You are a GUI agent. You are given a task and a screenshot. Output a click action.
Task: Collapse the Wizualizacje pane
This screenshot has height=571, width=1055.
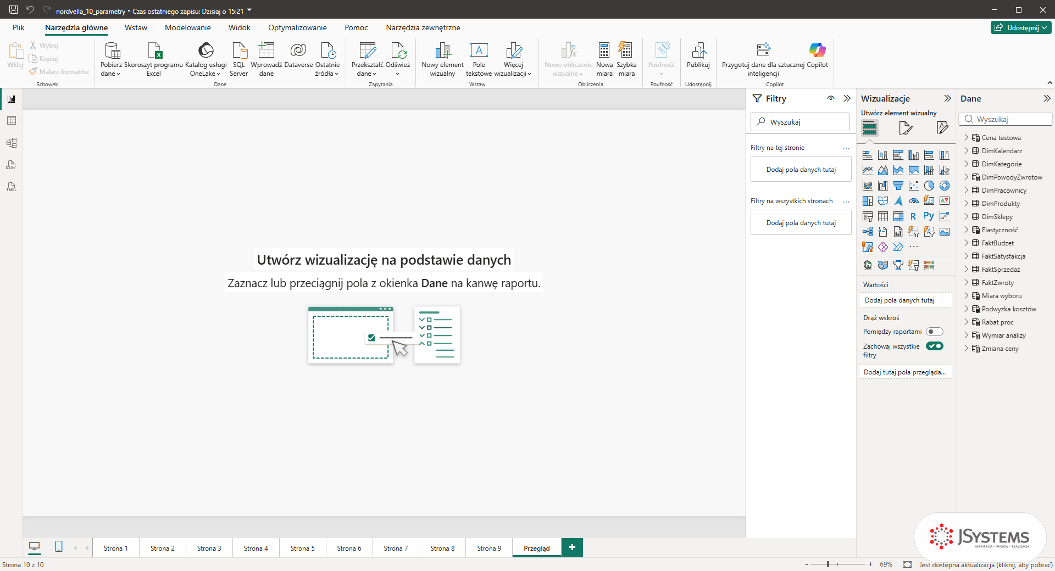point(947,98)
